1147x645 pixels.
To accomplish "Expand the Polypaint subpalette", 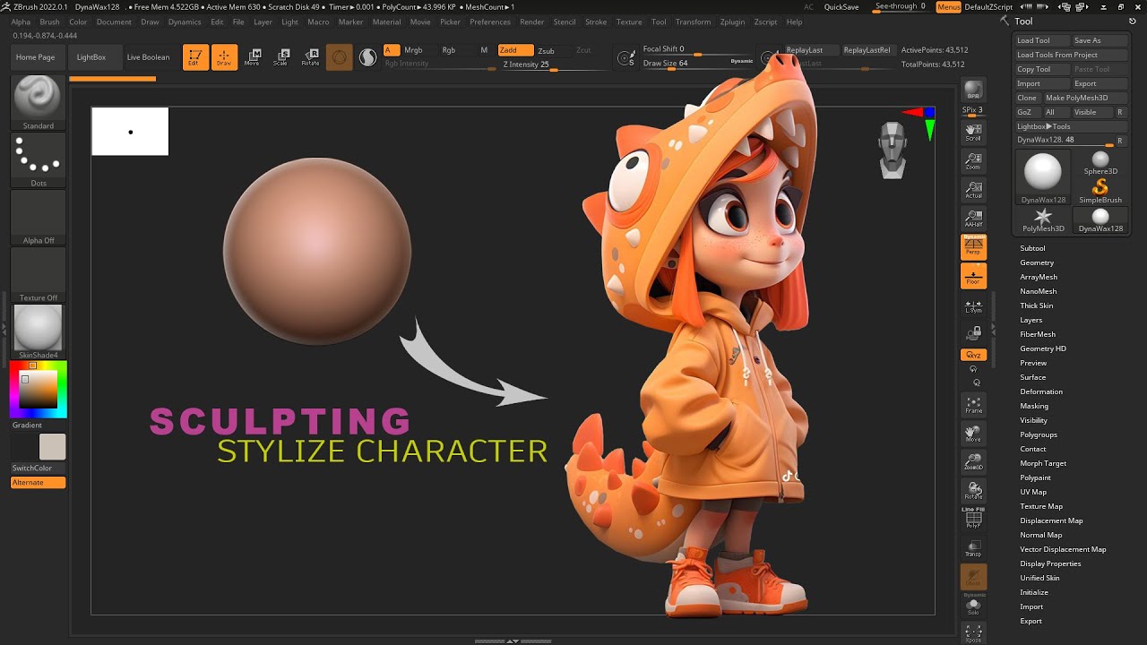I will [x=1035, y=477].
